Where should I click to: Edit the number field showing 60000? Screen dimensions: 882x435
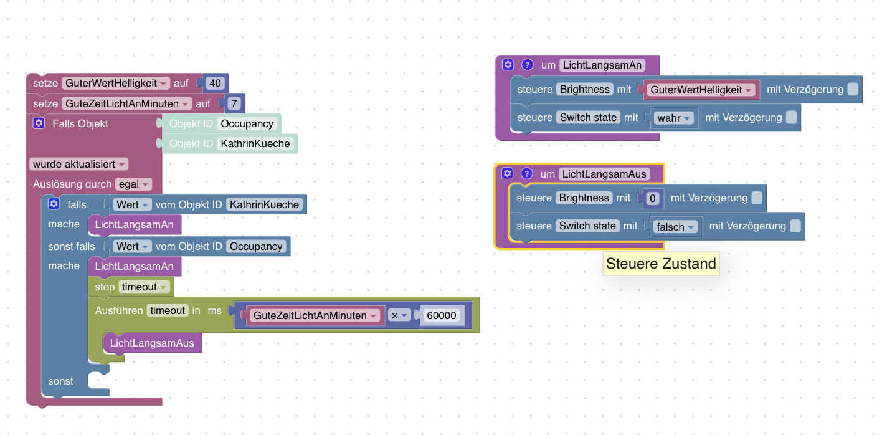pyautogui.click(x=442, y=315)
